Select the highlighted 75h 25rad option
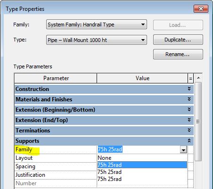 pyautogui.click(x=142, y=165)
